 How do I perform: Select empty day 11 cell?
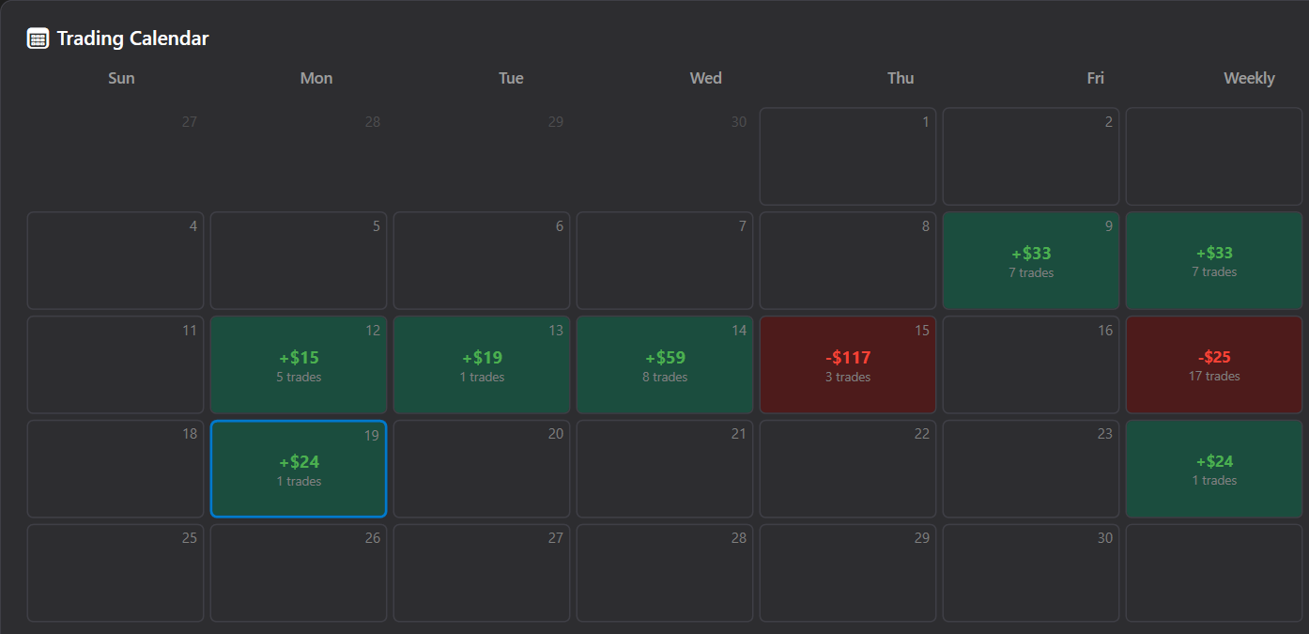115,364
